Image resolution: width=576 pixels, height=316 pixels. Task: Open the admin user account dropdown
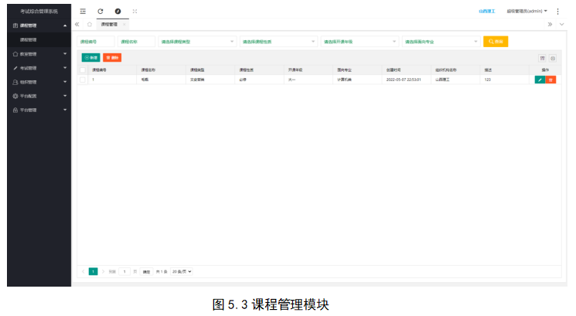pyautogui.click(x=527, y=12)
